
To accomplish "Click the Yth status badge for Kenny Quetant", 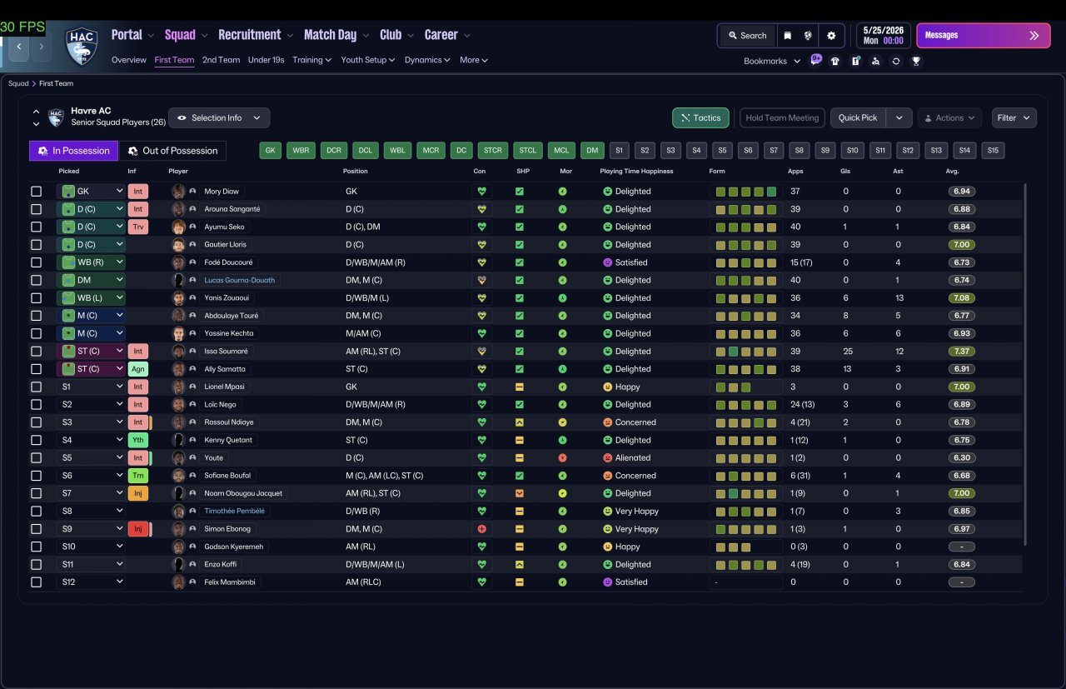I will click(x=138, y=440).
